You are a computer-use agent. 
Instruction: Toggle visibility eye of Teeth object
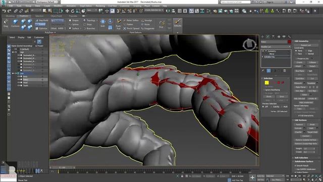(x=19, y=85)
